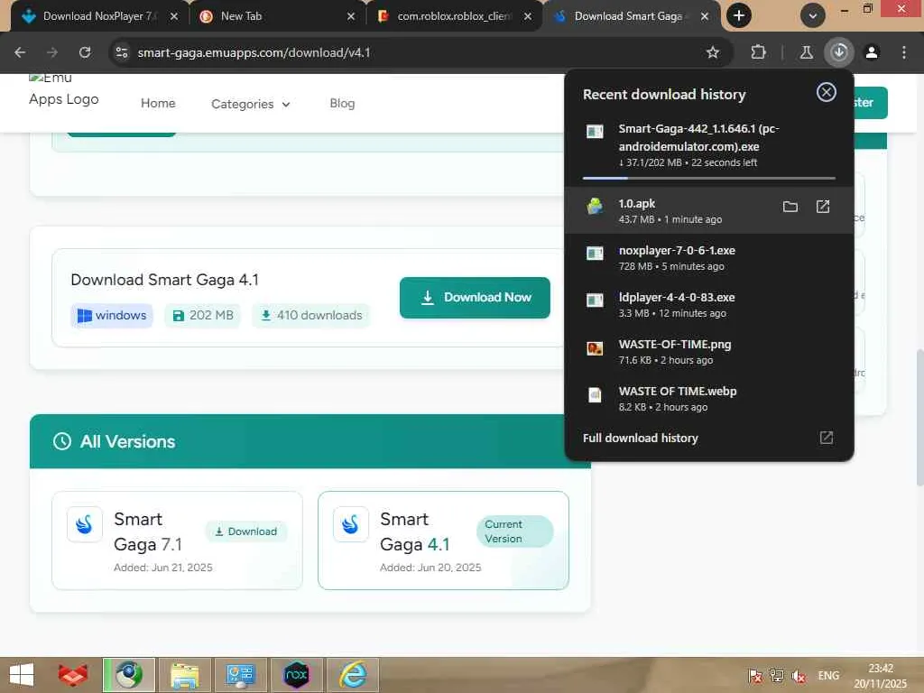This screenshot has height=693, width=924.
Task: Switch the ENG input language
Action: (828, 675)
